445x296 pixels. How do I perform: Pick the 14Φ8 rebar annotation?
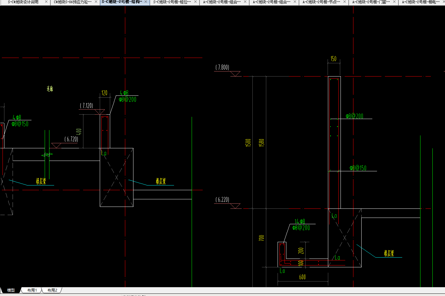click(300, 221)
